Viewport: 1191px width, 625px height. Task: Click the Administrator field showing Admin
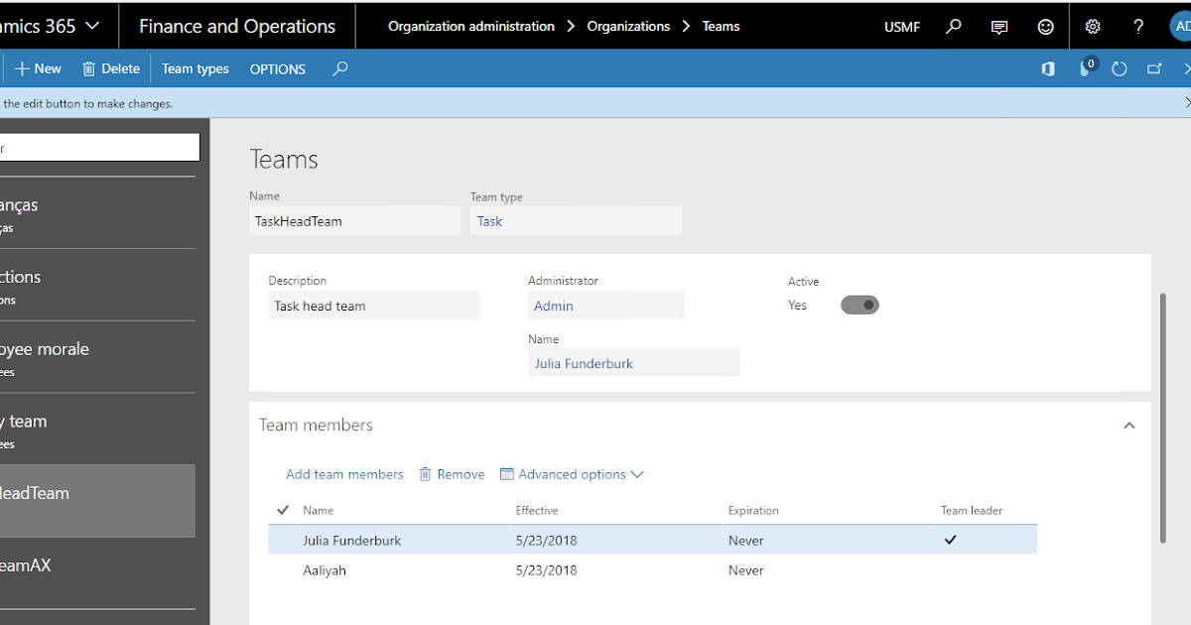(605, 305)
